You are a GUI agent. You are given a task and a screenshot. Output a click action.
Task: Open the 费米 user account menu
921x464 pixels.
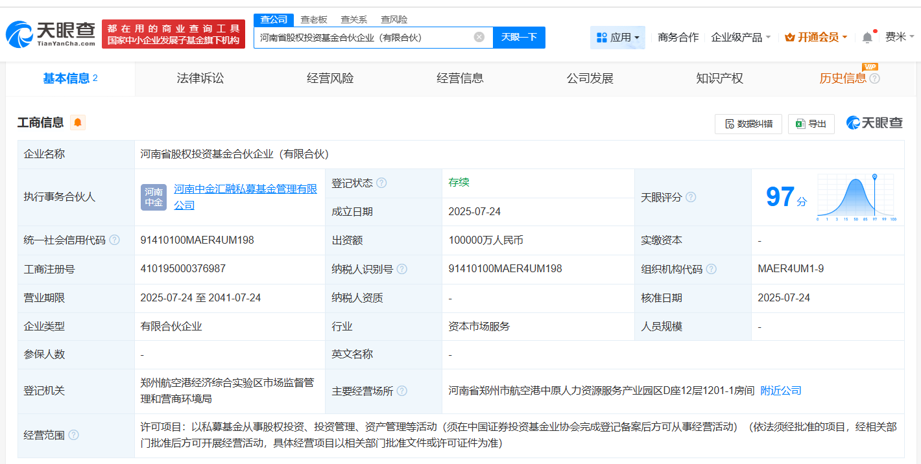900,37
